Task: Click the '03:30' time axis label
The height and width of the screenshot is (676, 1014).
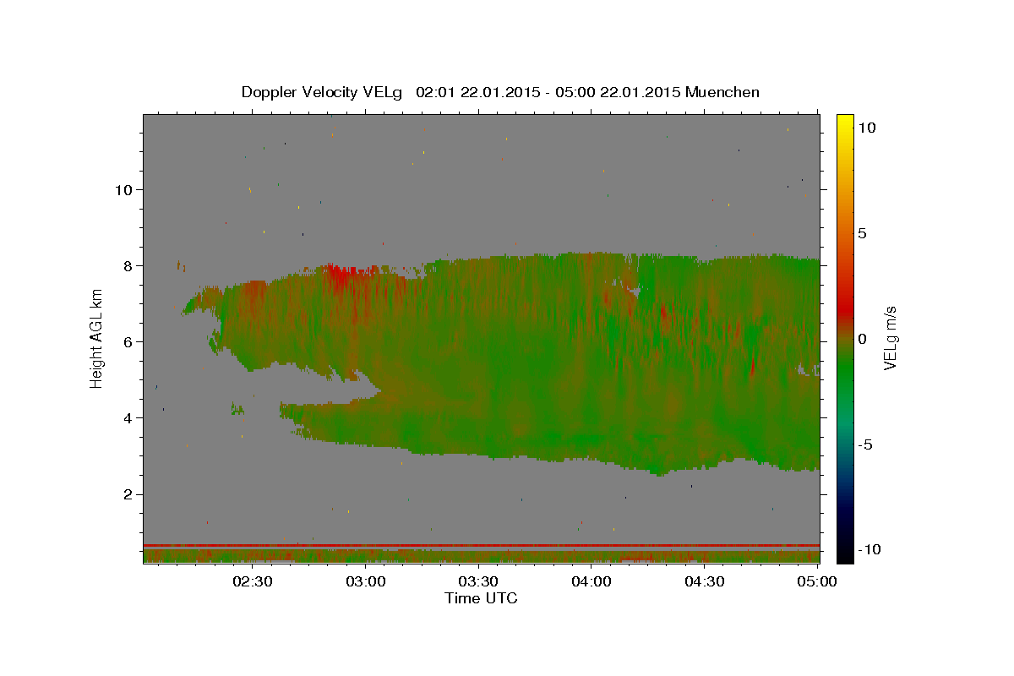Action: tap(479, 582)
